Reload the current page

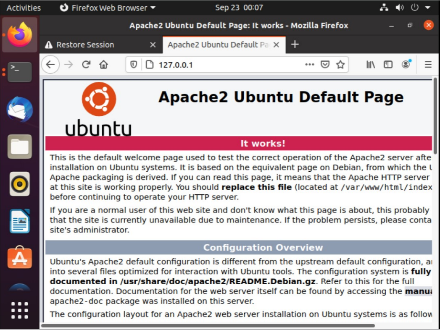tap(86, 65)
